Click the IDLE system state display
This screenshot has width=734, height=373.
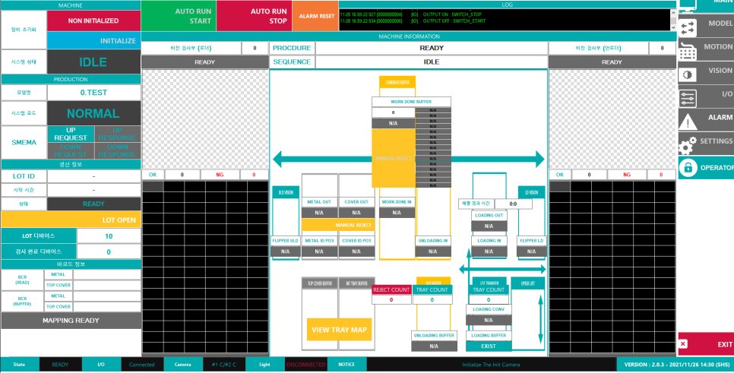(93, 62)
